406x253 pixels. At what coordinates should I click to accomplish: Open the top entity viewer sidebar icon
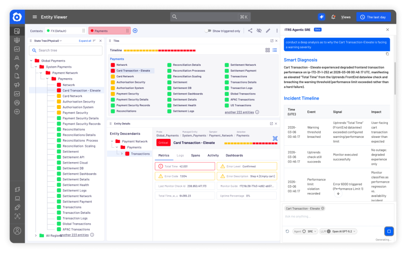(17, 31)
